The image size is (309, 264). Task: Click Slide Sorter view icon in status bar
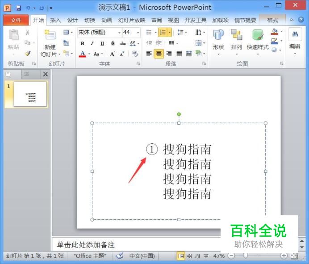coord(189,256)
